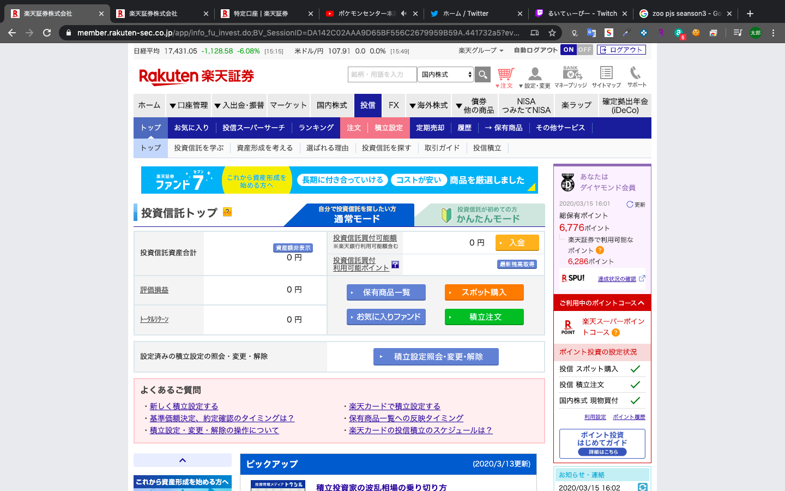
Task: Click the 保有商品一覧 button
Action: (x=386, y=292)
